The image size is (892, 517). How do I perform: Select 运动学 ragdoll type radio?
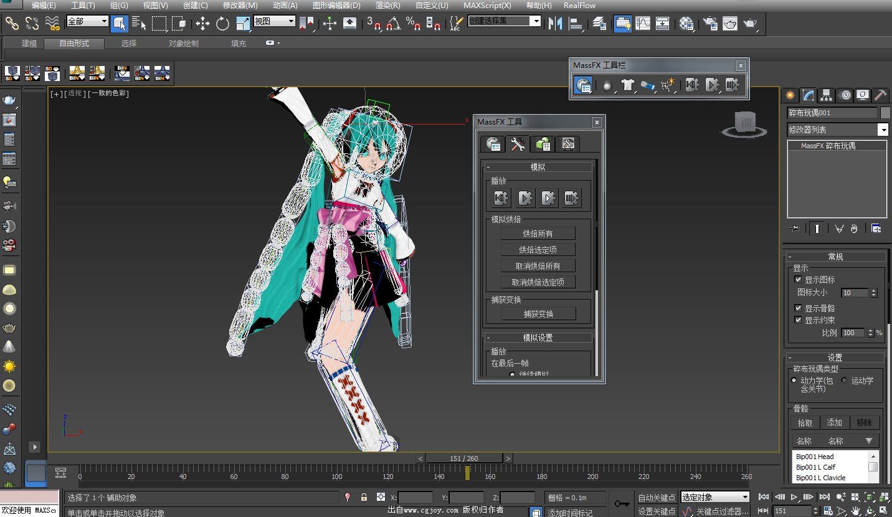pos(844,380)
